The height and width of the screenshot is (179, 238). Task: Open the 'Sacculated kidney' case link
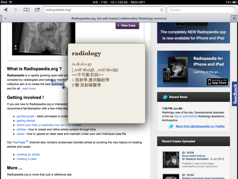click(x=194, y=156)
